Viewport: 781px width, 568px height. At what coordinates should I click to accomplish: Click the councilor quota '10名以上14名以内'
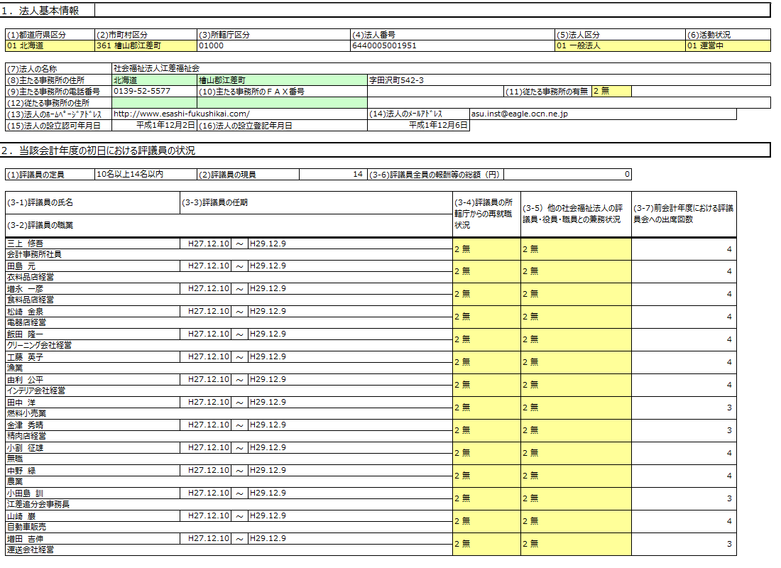click(146, 175)
